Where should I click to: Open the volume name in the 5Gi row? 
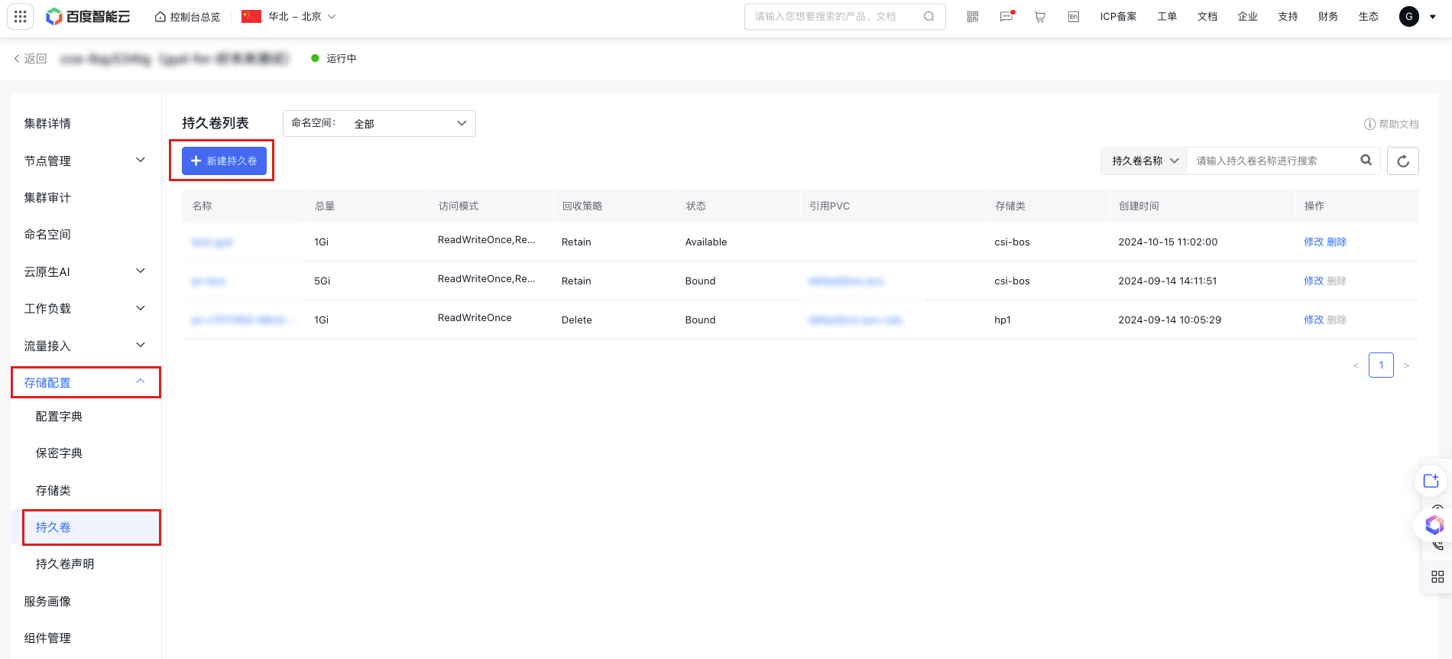[209, 281]
